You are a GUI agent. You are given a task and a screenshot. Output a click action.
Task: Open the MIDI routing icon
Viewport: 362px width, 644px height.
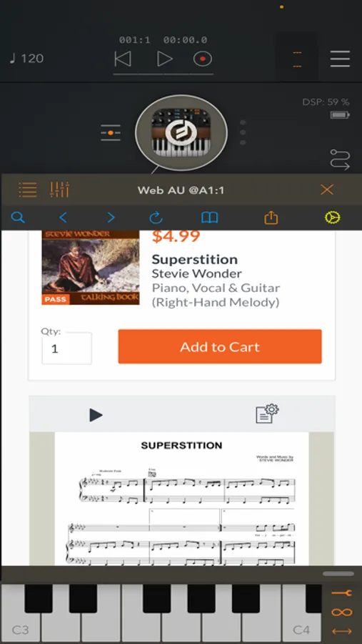tap(340, 160)
